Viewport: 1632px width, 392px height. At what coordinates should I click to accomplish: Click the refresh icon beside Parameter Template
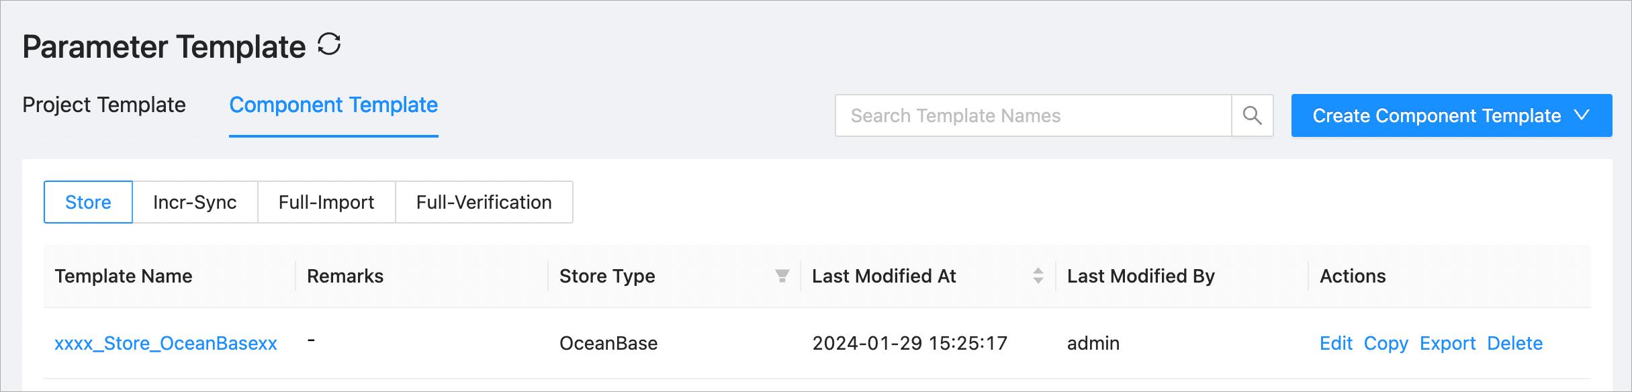coord(329,45)
